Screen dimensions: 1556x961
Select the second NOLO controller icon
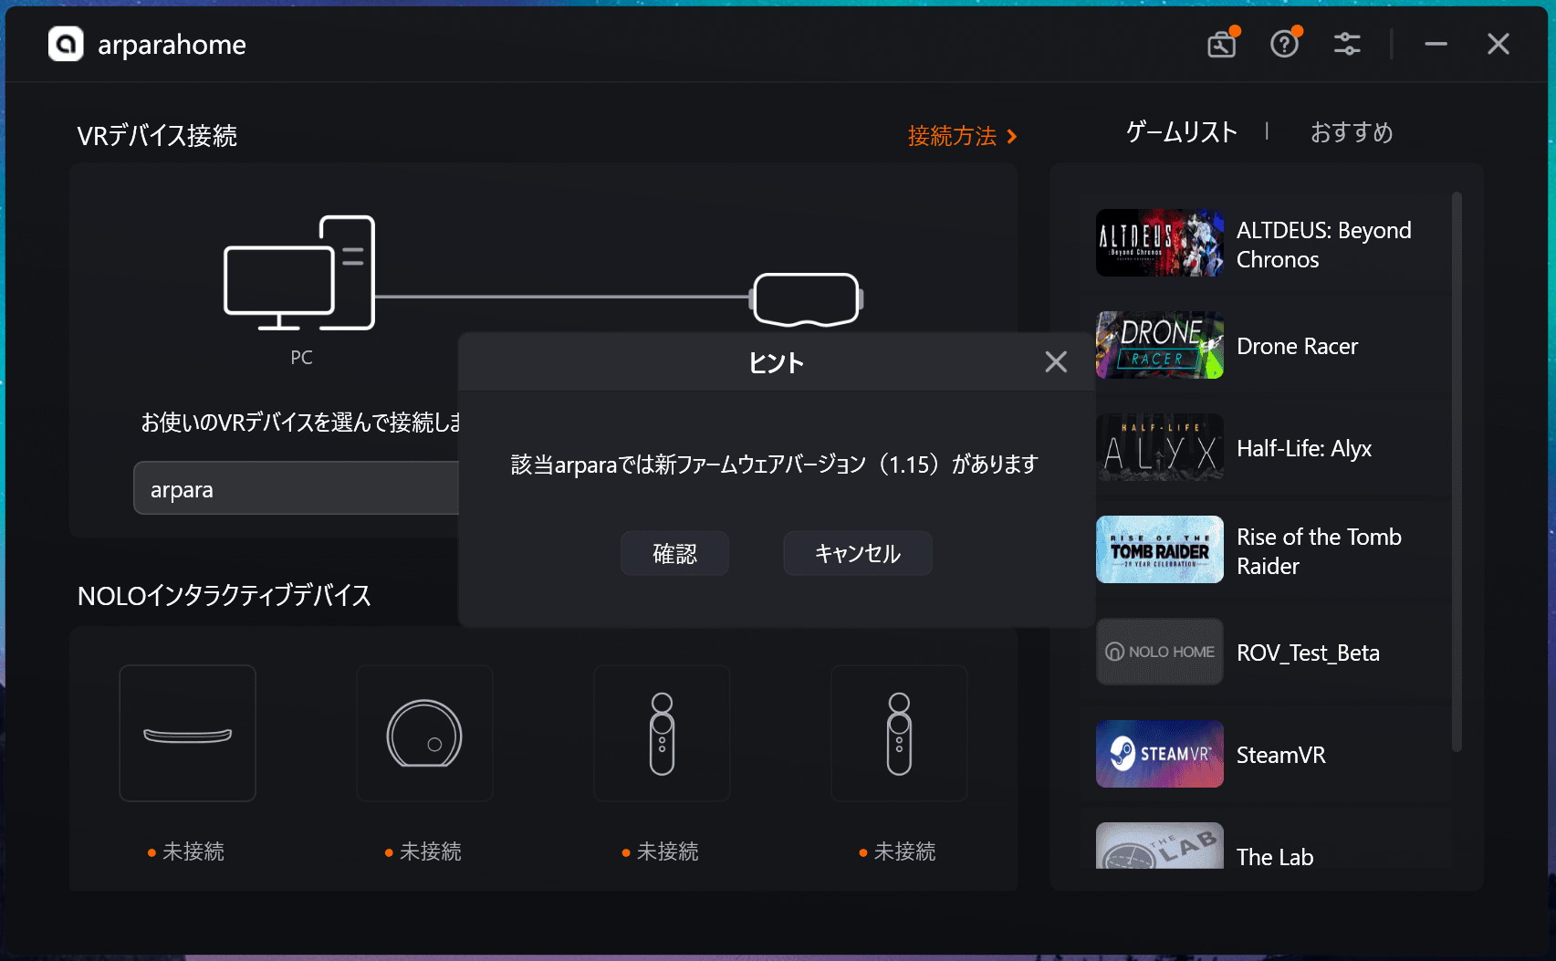click(899, 734)
